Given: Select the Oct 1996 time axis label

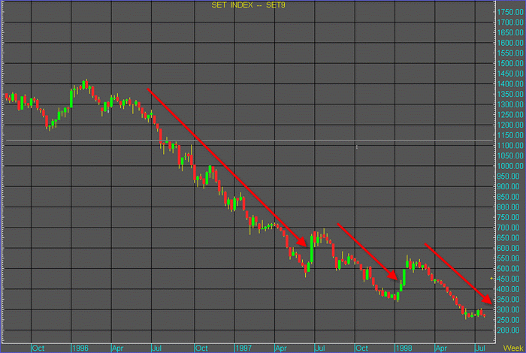Looking at the screenshot, I should coord(201,348).
